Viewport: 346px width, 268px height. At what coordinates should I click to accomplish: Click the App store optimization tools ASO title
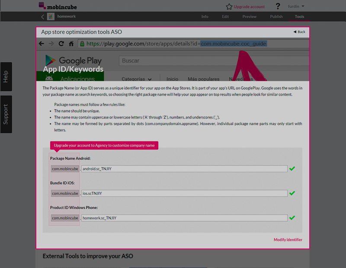(81, 32)
